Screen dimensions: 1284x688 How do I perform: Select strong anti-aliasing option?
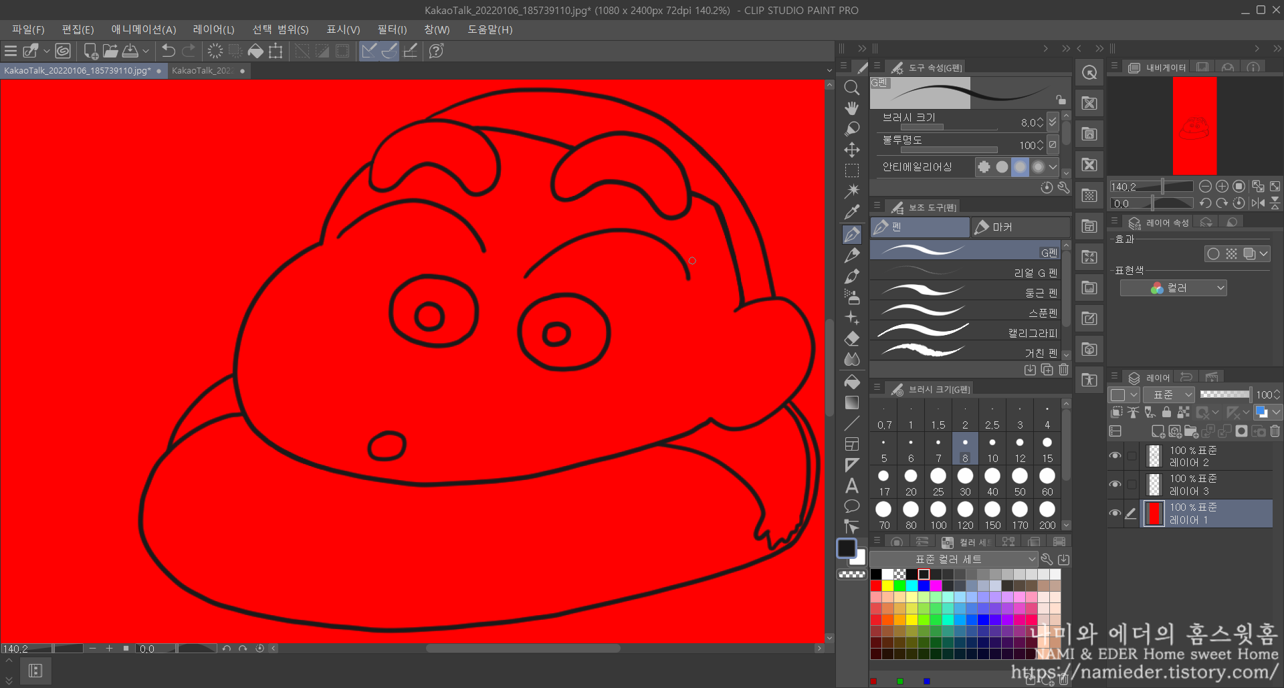pyautogui.click(x=1038, y=166)
